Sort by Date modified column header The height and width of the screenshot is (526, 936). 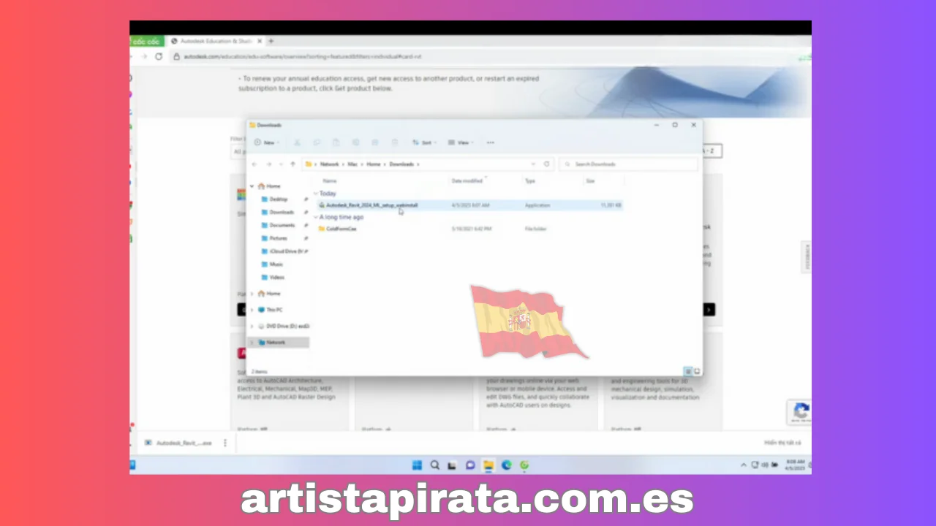[x=467, y=180]
